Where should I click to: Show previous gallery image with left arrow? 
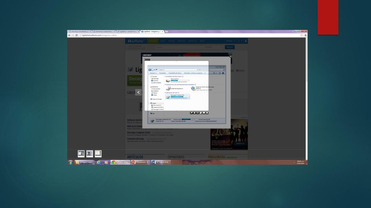click(x=138, y=92)
